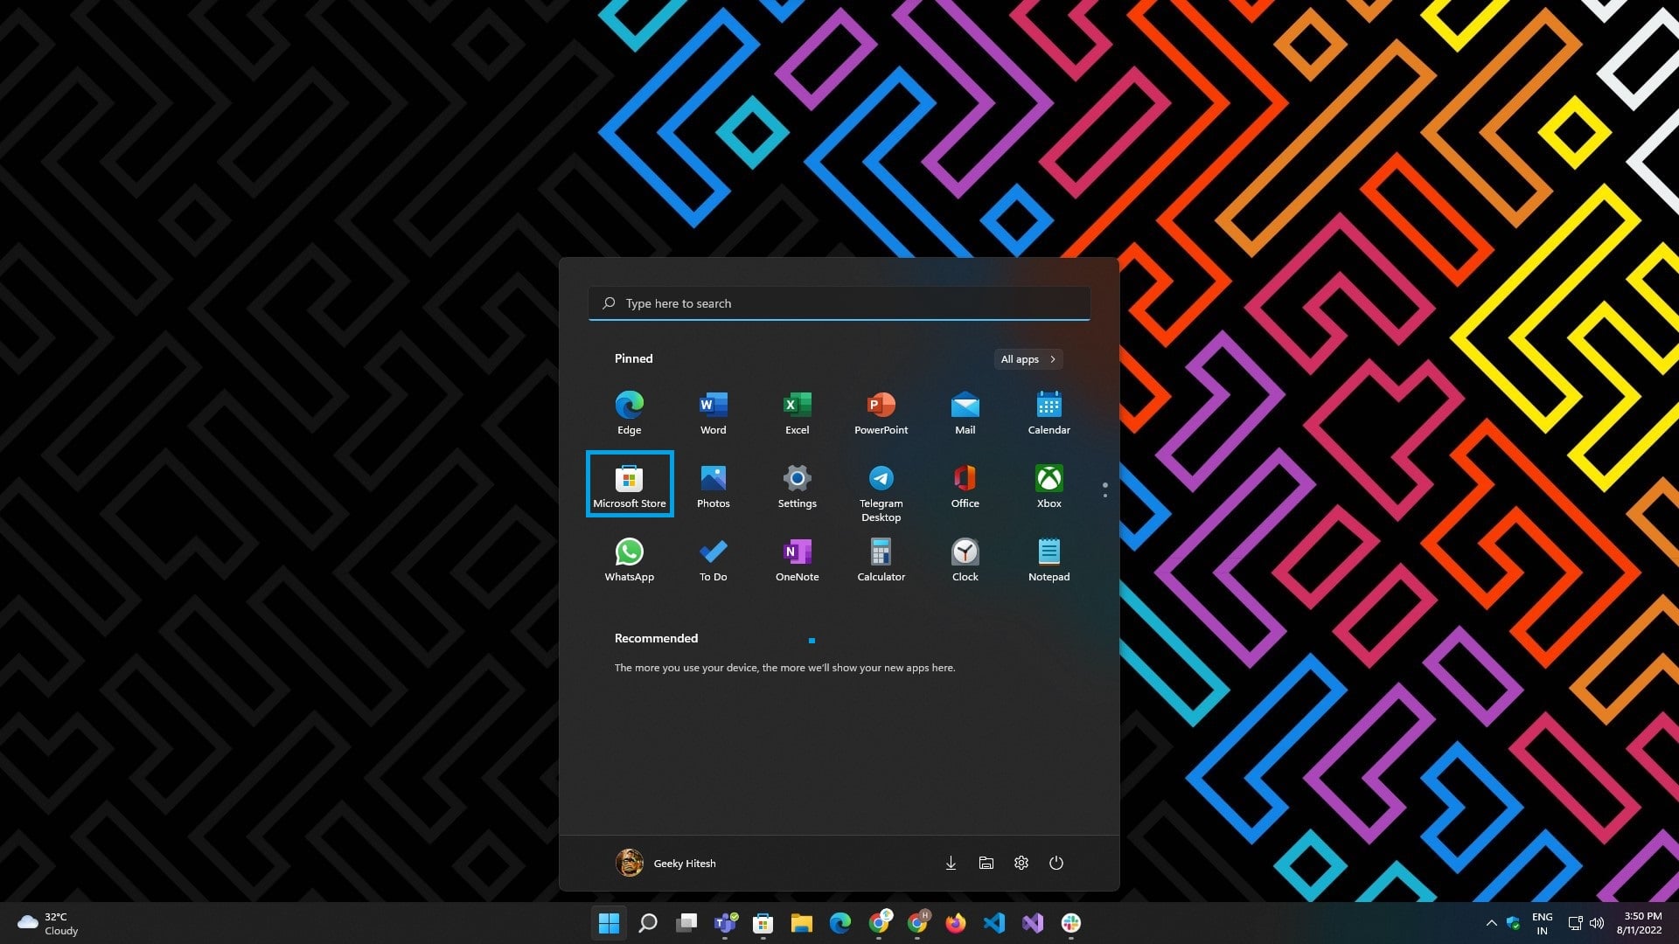Viewport: 1679px width, 944px height.
Task: Open Slack from the taskbar
Action: 1070,923
